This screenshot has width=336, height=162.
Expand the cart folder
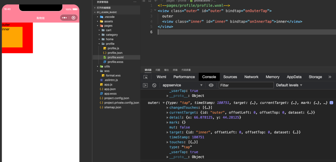(99, 30)
